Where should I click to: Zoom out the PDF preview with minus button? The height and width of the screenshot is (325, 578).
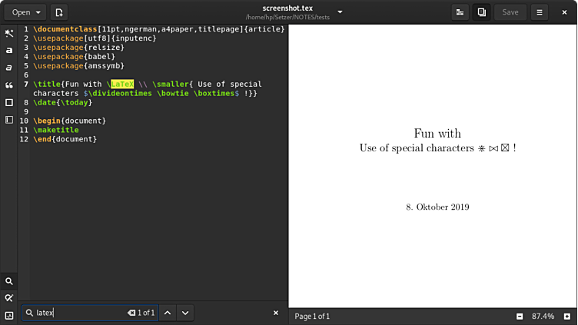pos(520,316)
